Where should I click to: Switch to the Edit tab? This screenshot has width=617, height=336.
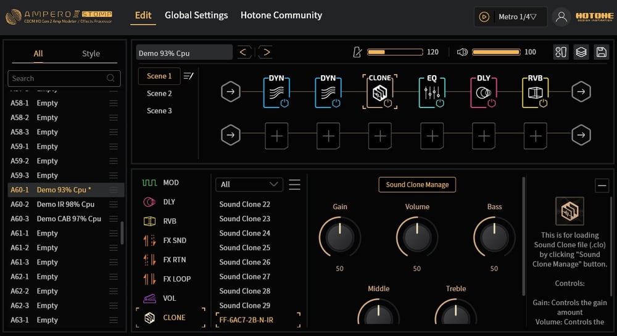[x=143, y=15]
